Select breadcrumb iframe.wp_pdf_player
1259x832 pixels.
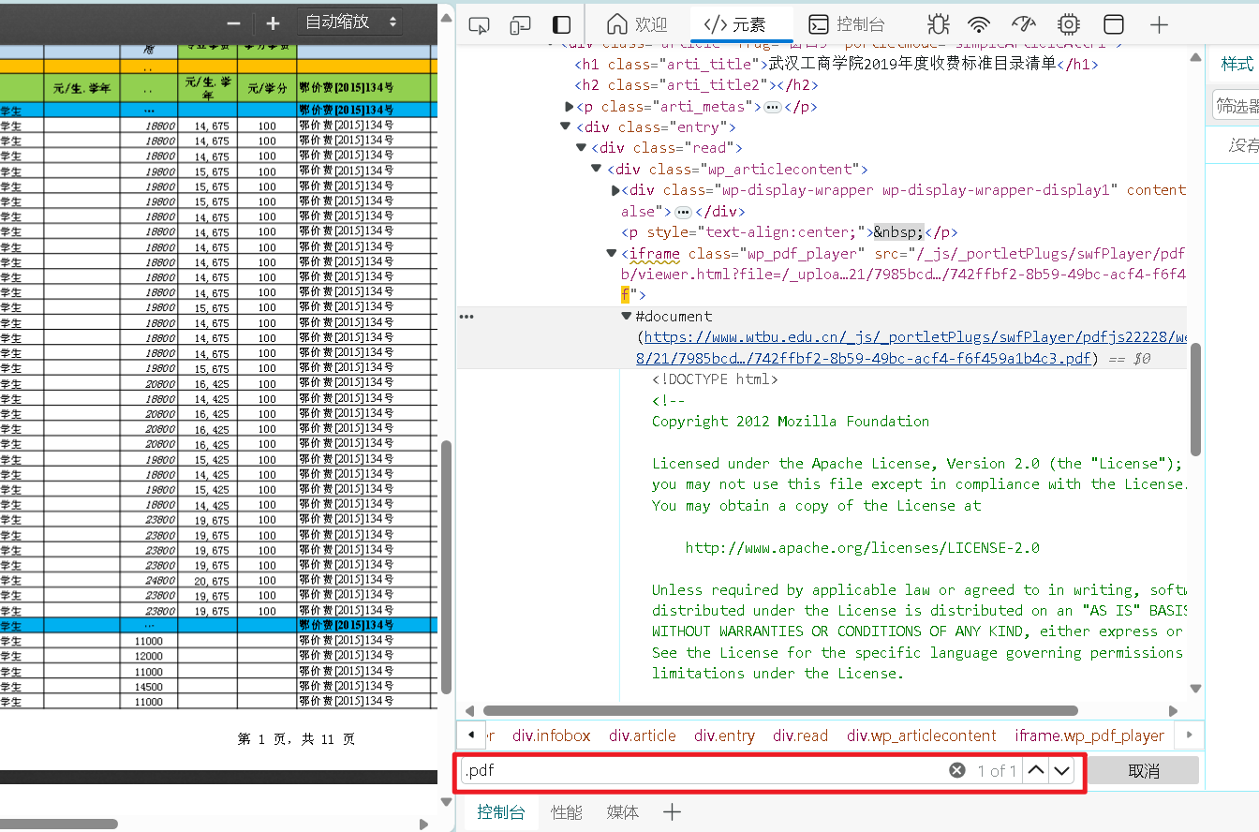pyautogui.click(x=1089, y=735)
